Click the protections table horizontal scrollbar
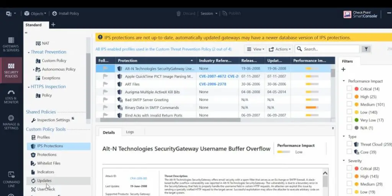The image size is (392, 196). coord(170,120)
